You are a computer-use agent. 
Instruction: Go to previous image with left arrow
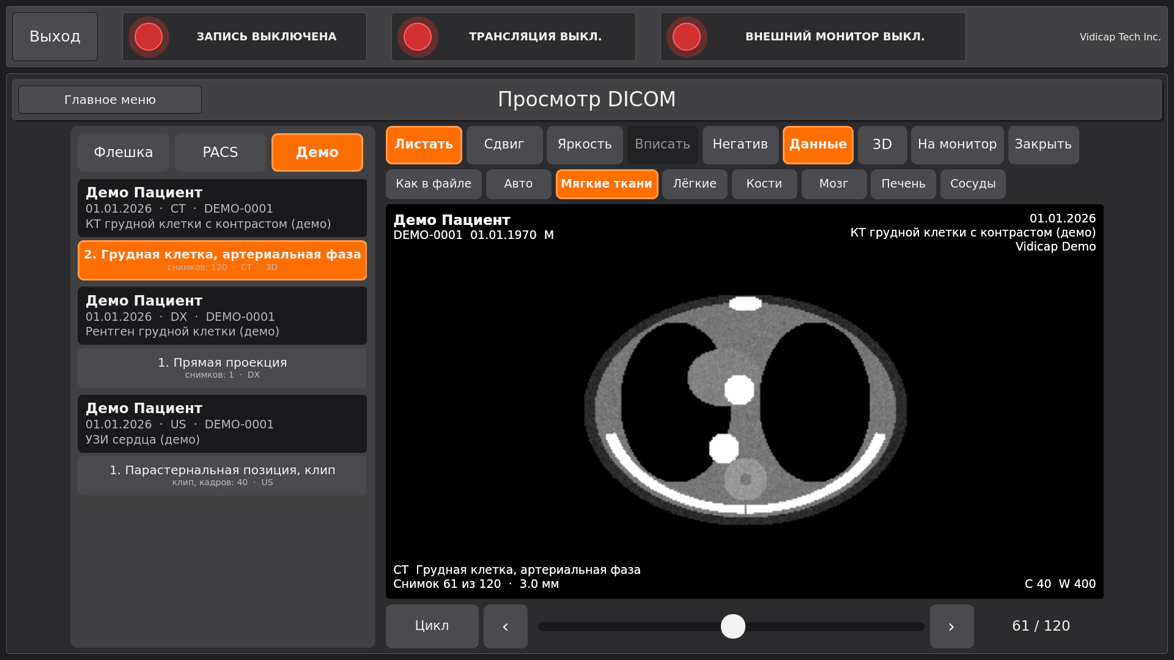click(506, 626)
